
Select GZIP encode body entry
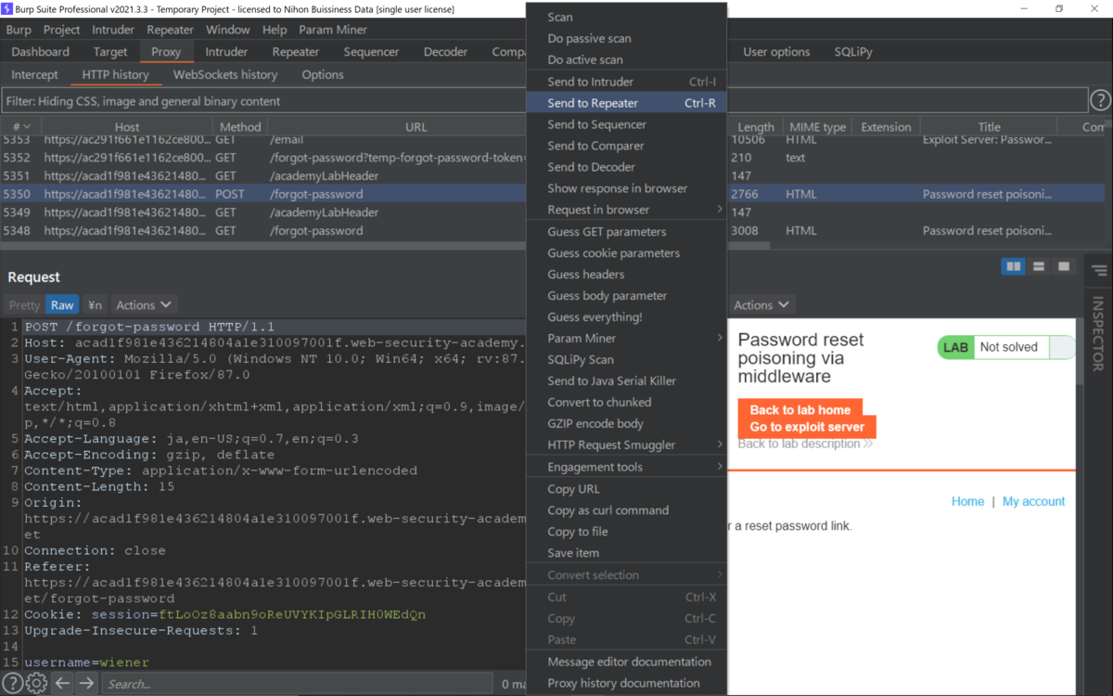[626, 423]
